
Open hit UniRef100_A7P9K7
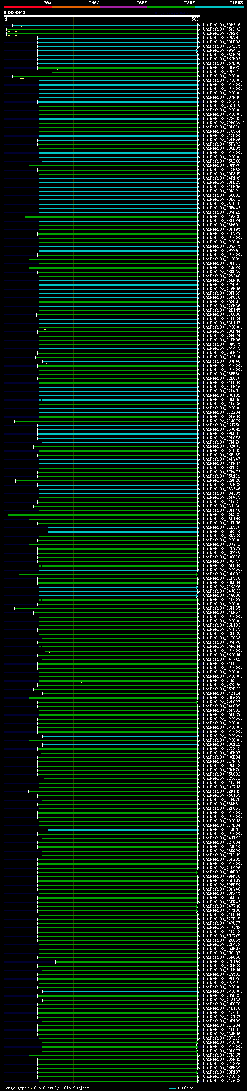coord(221,33)
